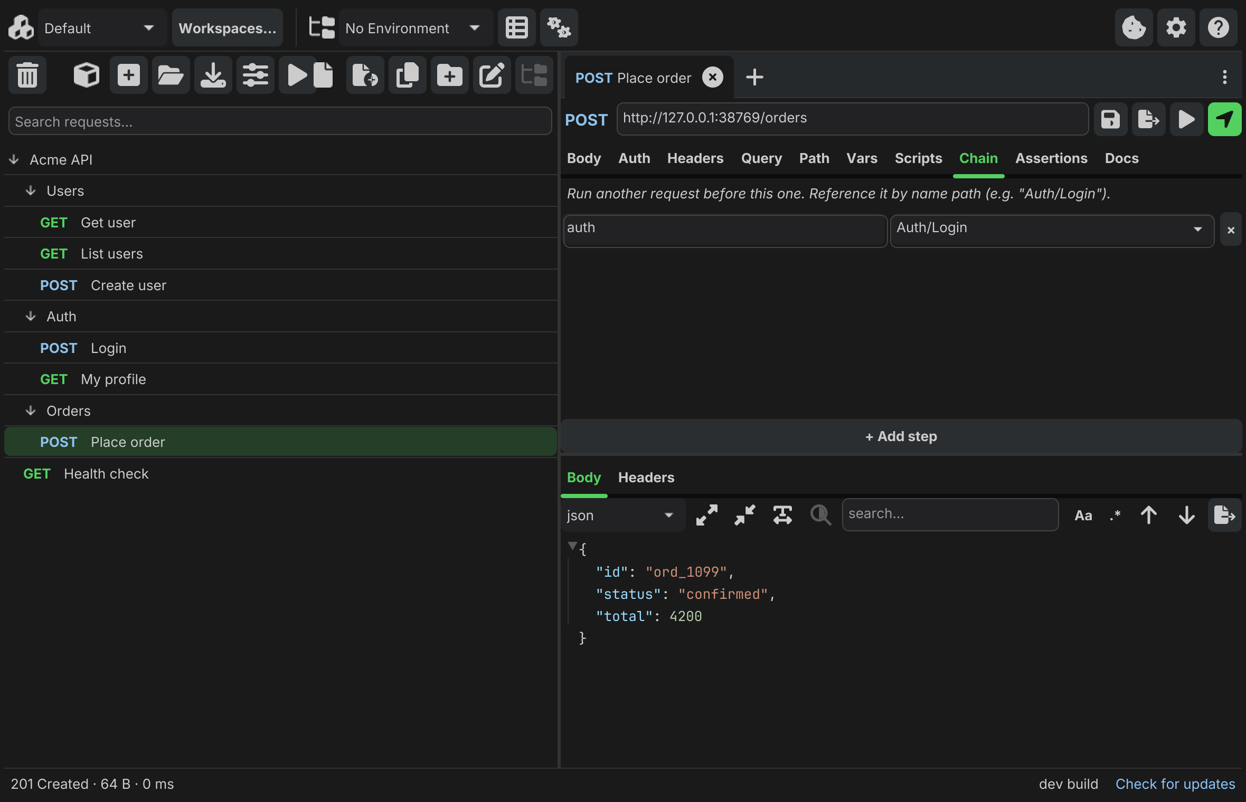Click the collapse all arrows icon in response
Image resolution: width=1246 pixels, height=802 pixels.
click(x=744, y=515)
